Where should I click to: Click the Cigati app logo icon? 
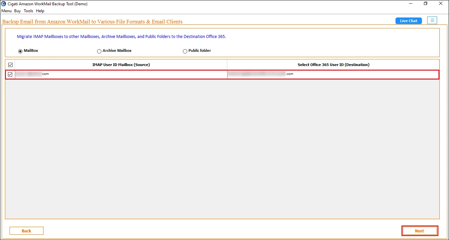click(4, 4)
